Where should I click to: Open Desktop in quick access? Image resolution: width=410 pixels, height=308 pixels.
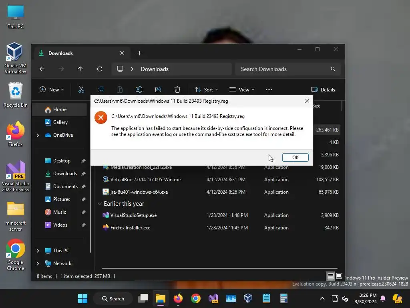61,161
